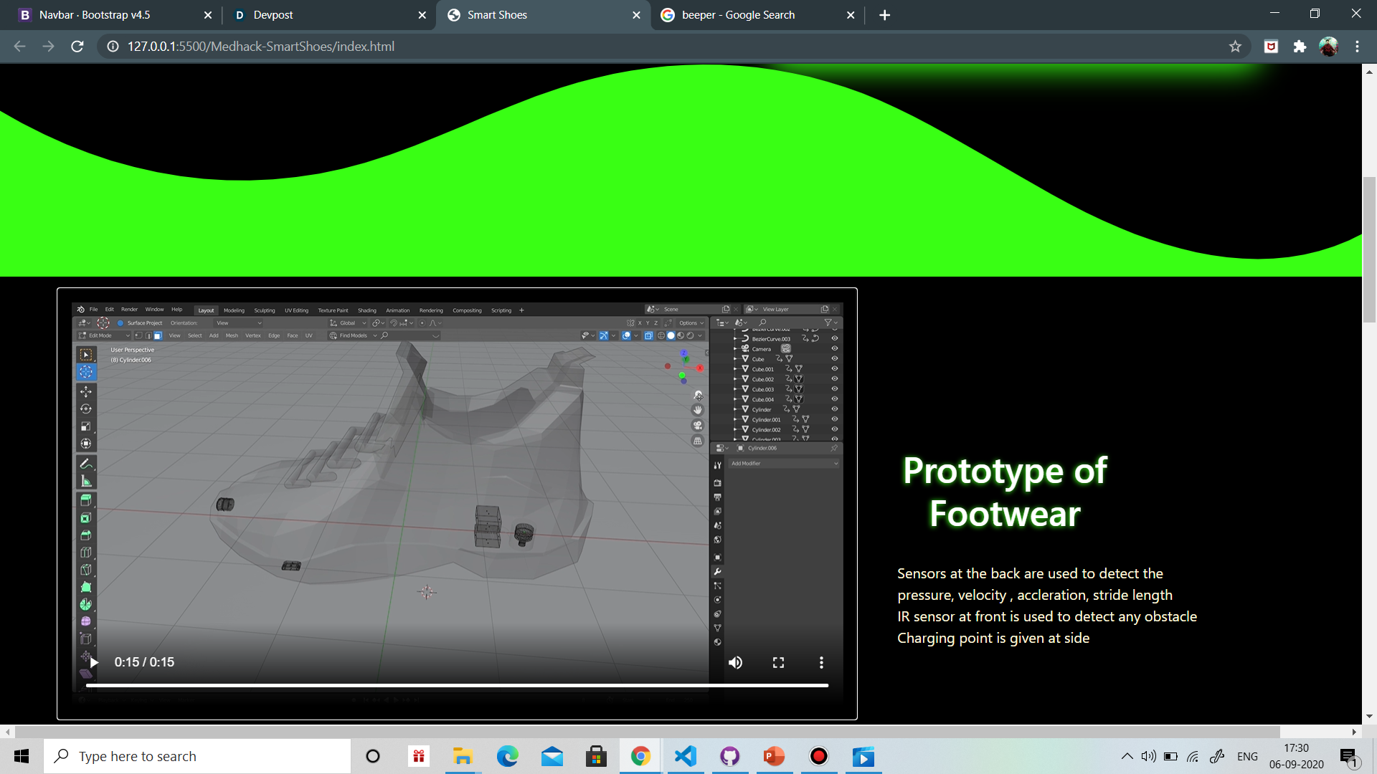
Task: Go back to the previous page
Action: coord(19,47)
